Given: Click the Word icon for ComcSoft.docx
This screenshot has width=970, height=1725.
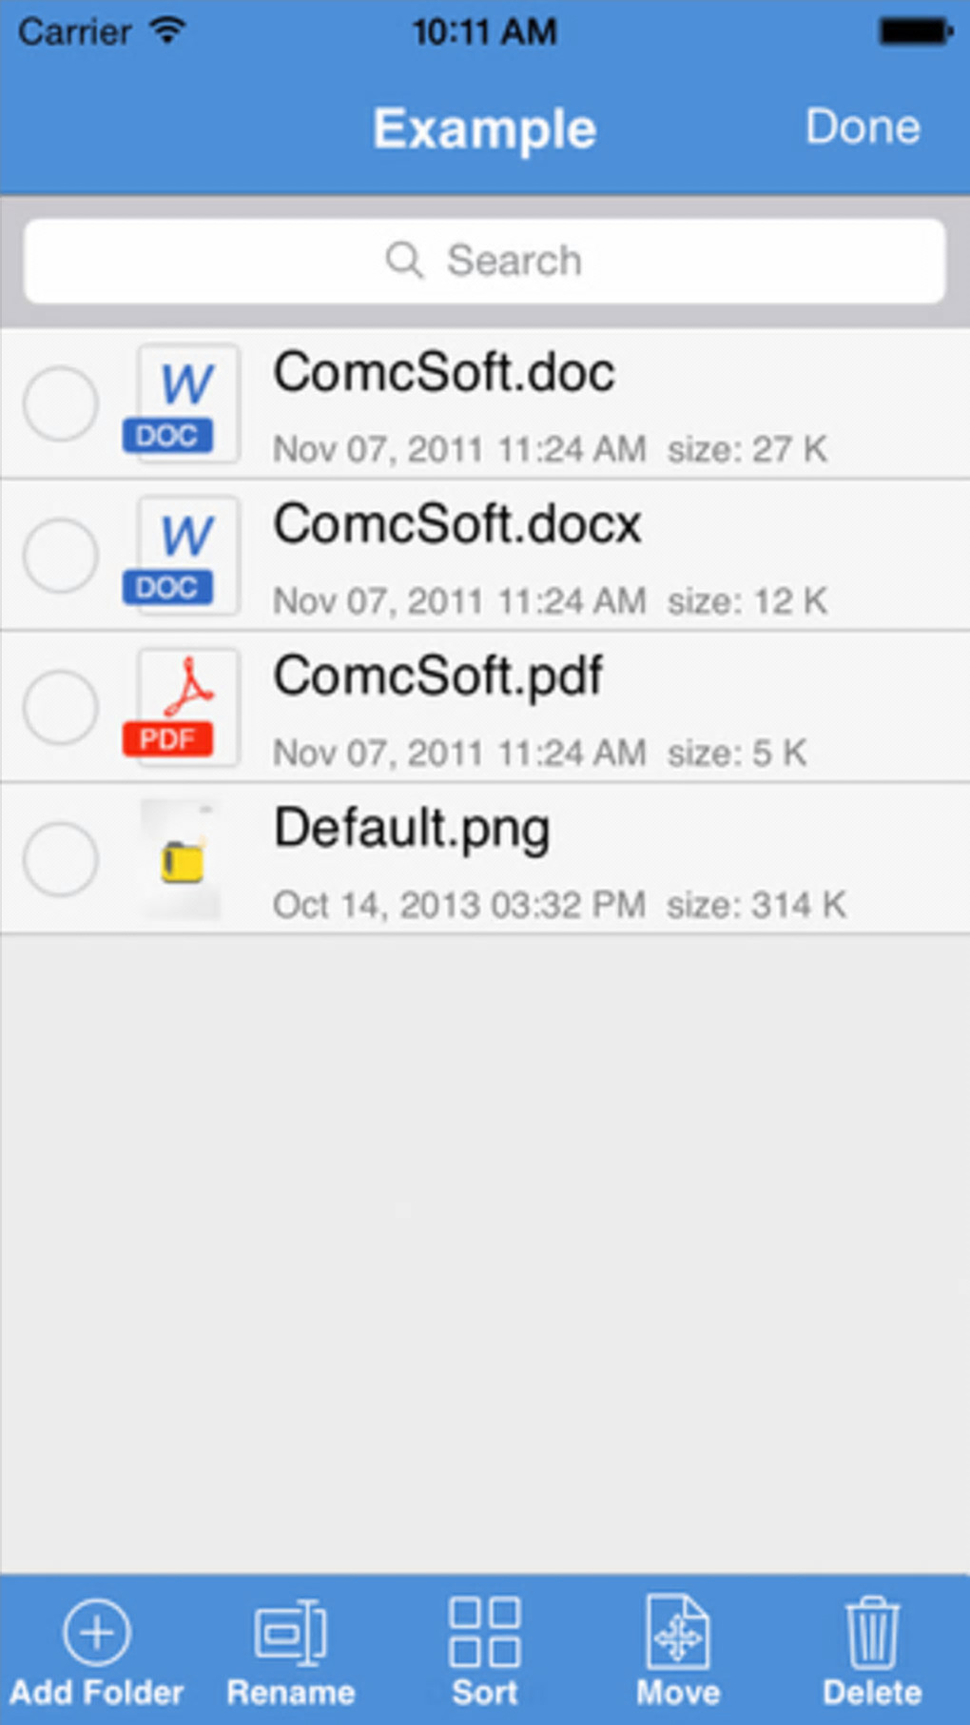Looking at the screenshot, I should tap(181, 556).
